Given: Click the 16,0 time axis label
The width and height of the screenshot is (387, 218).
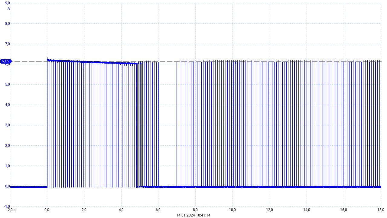Looking at the screenshot, I should [344, 210].
